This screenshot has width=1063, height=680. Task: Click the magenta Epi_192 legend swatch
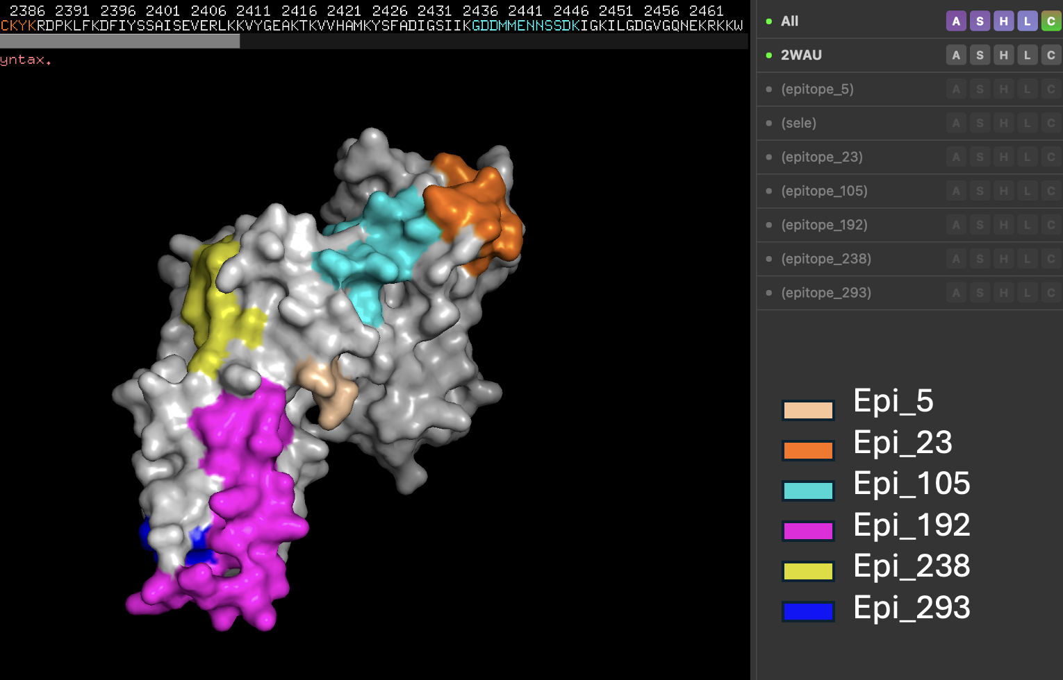point(808,532)
